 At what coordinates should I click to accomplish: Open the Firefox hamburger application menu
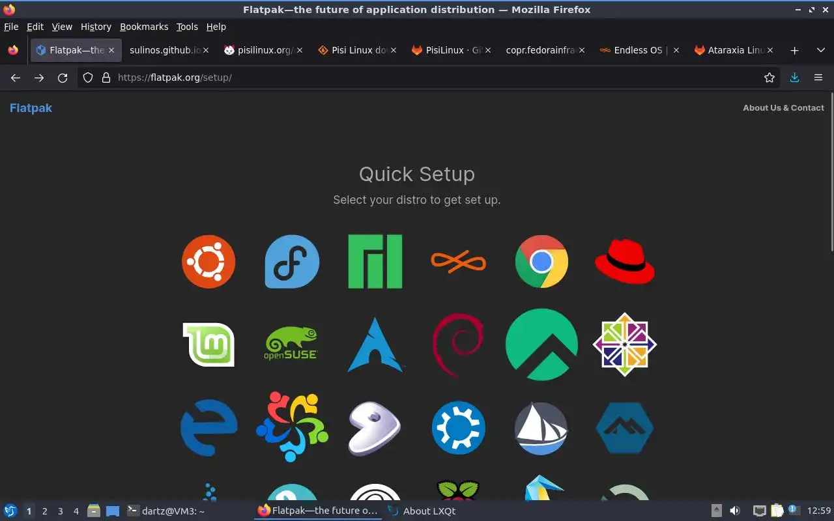(818, 77)
